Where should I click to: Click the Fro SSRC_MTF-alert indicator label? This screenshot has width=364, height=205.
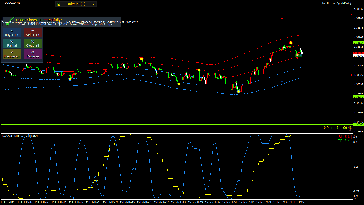pos(20,136)
